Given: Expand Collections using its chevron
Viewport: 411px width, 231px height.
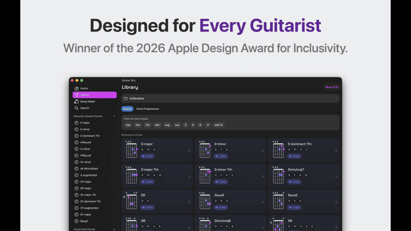Looking at the screenshot, I should click(x=336, y=99).
